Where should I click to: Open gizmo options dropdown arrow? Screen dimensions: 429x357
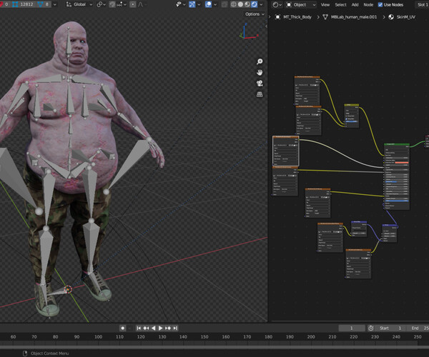199,4
